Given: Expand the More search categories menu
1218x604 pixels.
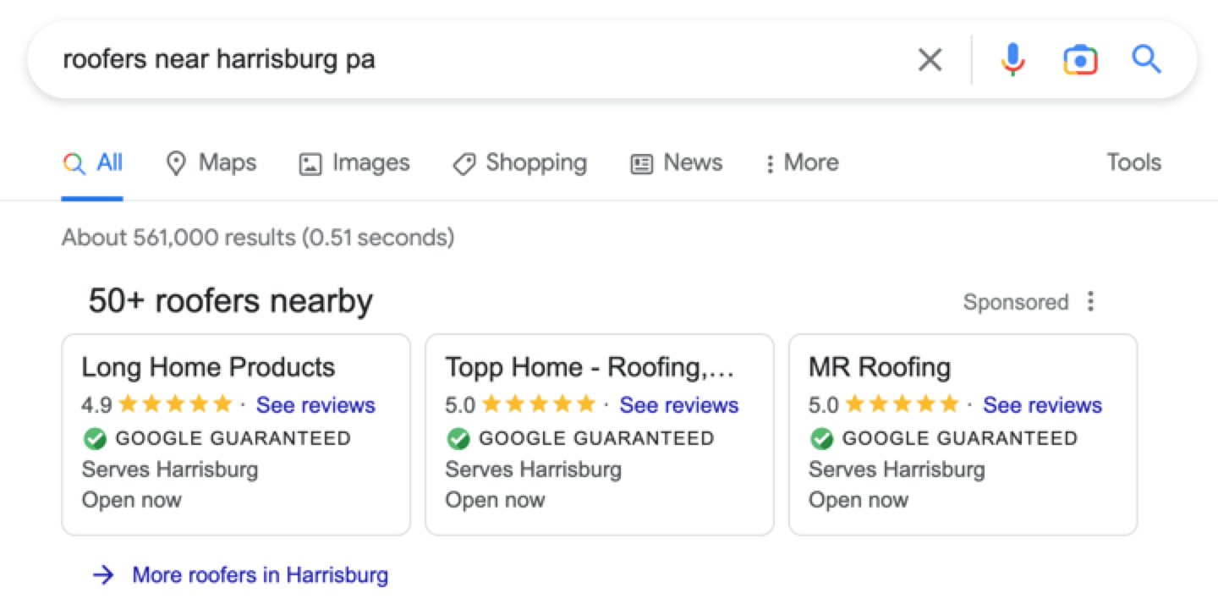Looking at the screenshot, I should (x=800, y=162).
